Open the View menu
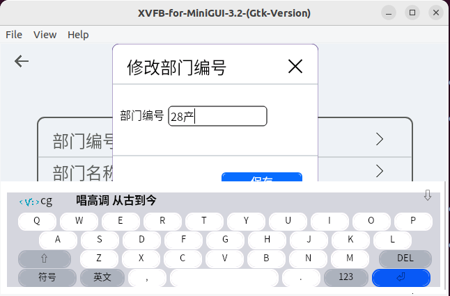This screenshot has height=296, width=450. click(45, 35)
